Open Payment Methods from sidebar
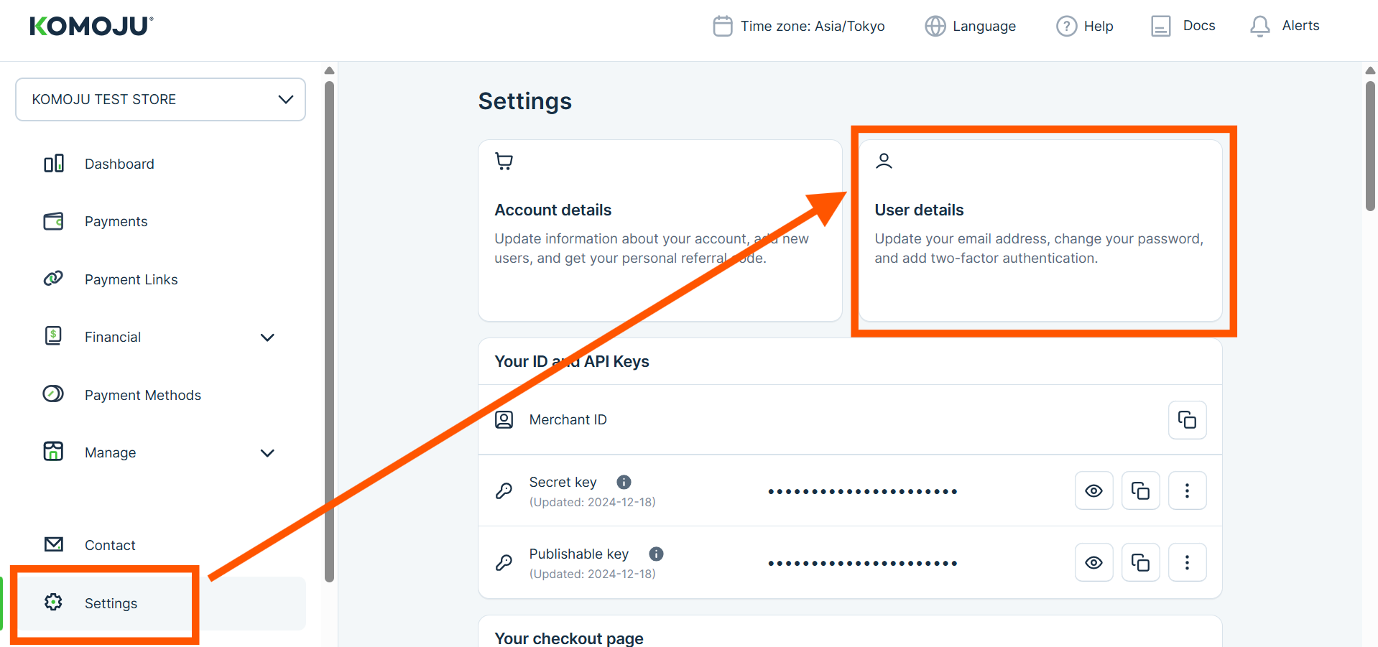The width and height of the screenshot is (1378, 647). tap(142, 395)
